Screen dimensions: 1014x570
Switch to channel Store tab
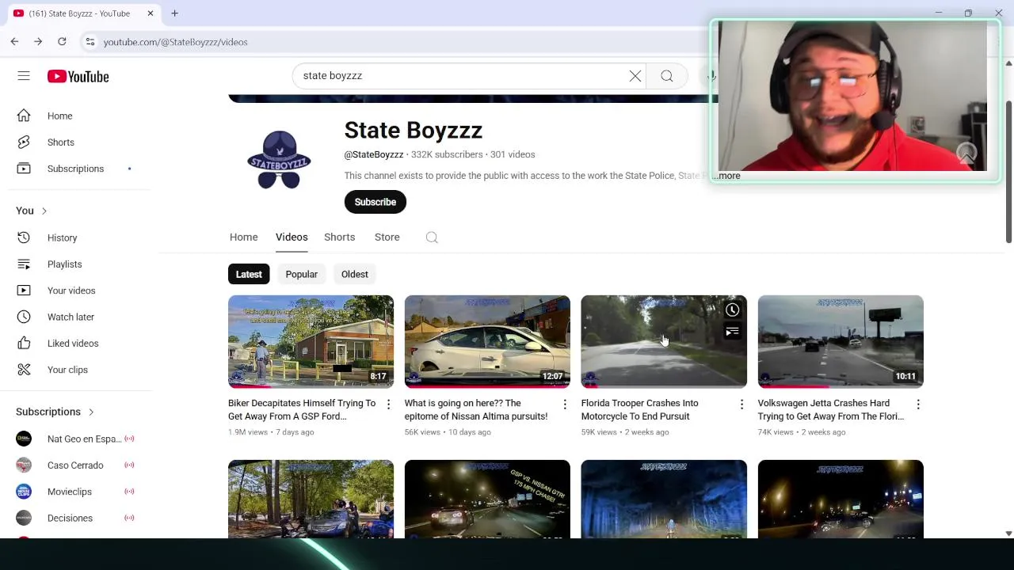point(387,237)
